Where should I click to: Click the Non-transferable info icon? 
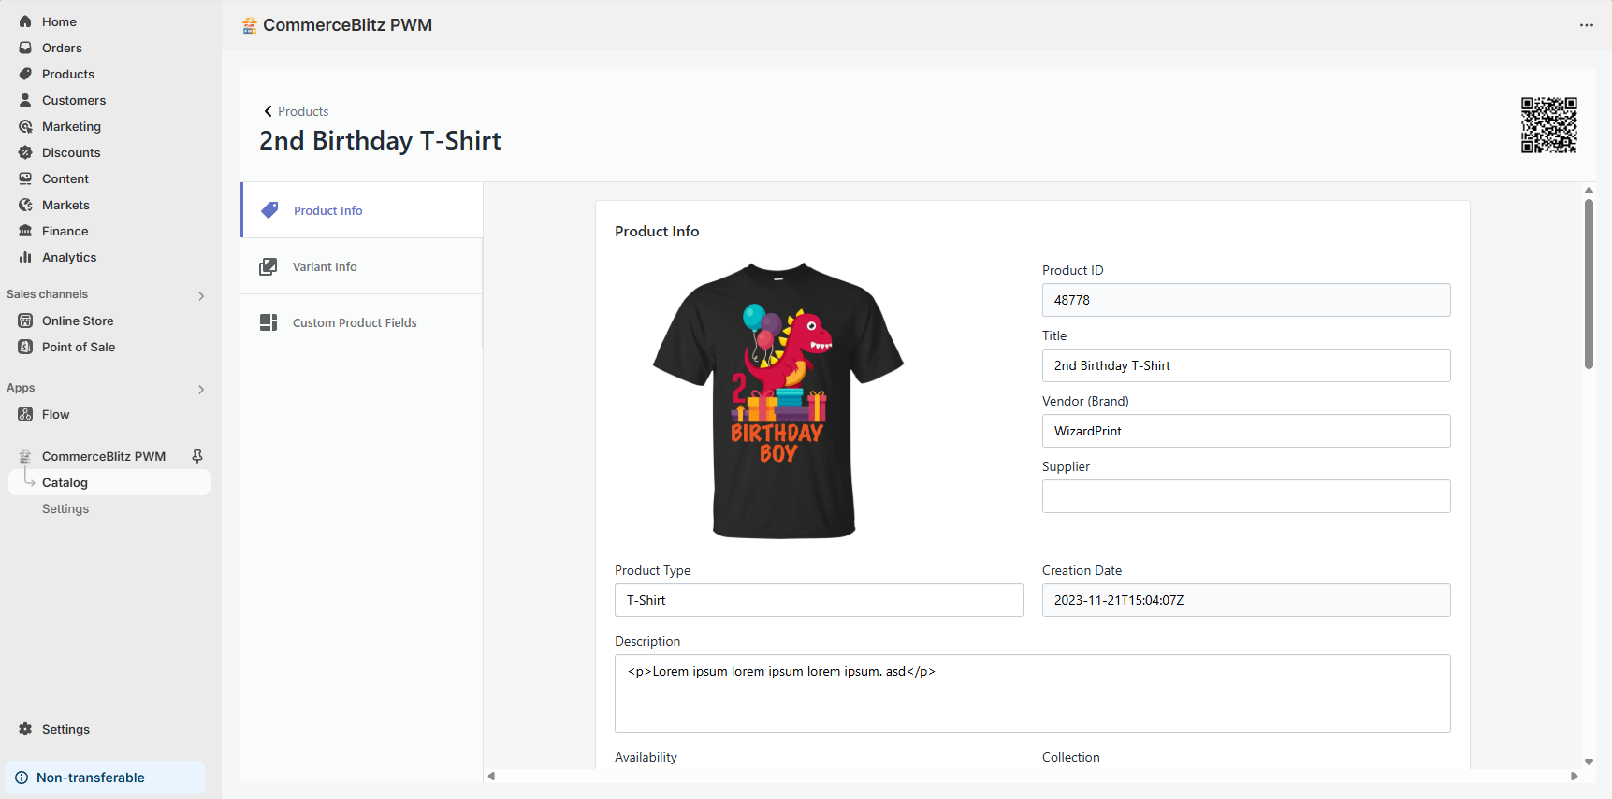(22, 778)
